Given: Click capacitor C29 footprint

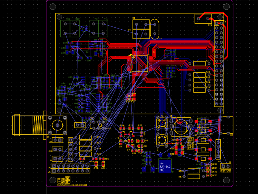Looking at the screenshot, I should pos(96,164).
